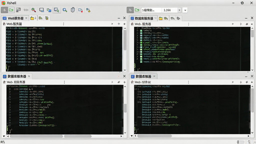This screenshot has width=256, height=144.
Task: Expand the chevron in the top-right pane address row
Action: point(233,24)
